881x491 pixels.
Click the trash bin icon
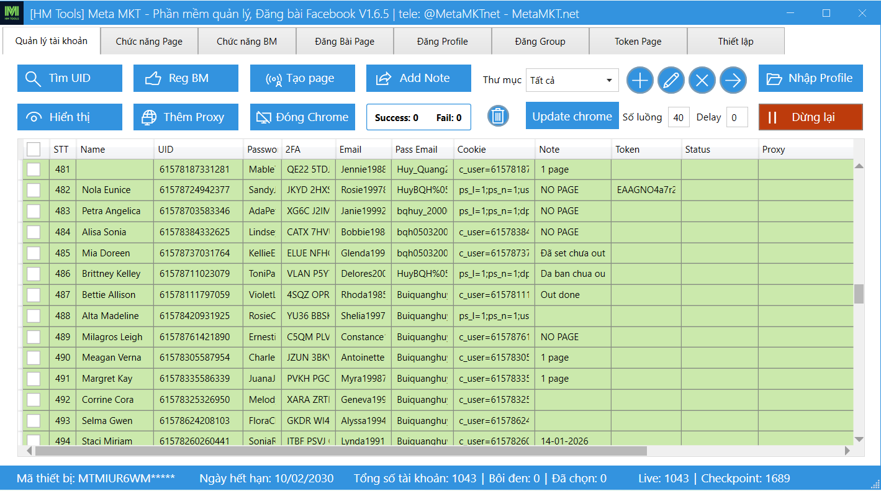tap(498, 116)
